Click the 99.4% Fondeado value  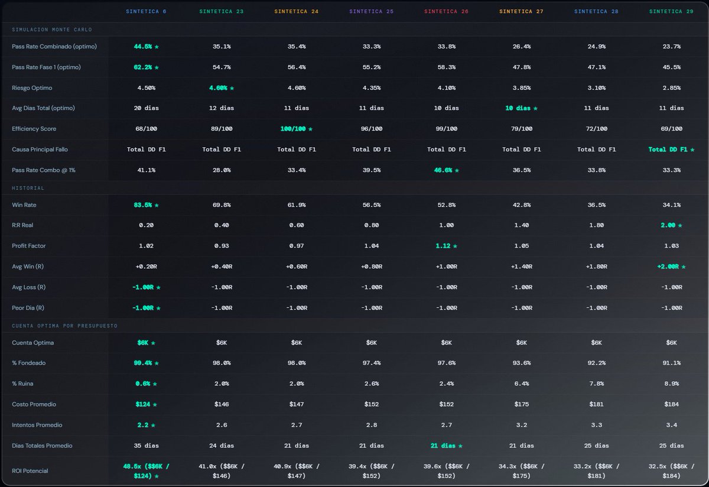143,363
